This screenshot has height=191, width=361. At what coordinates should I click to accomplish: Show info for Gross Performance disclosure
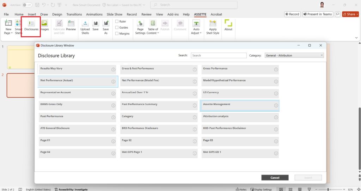coord(276,69)
